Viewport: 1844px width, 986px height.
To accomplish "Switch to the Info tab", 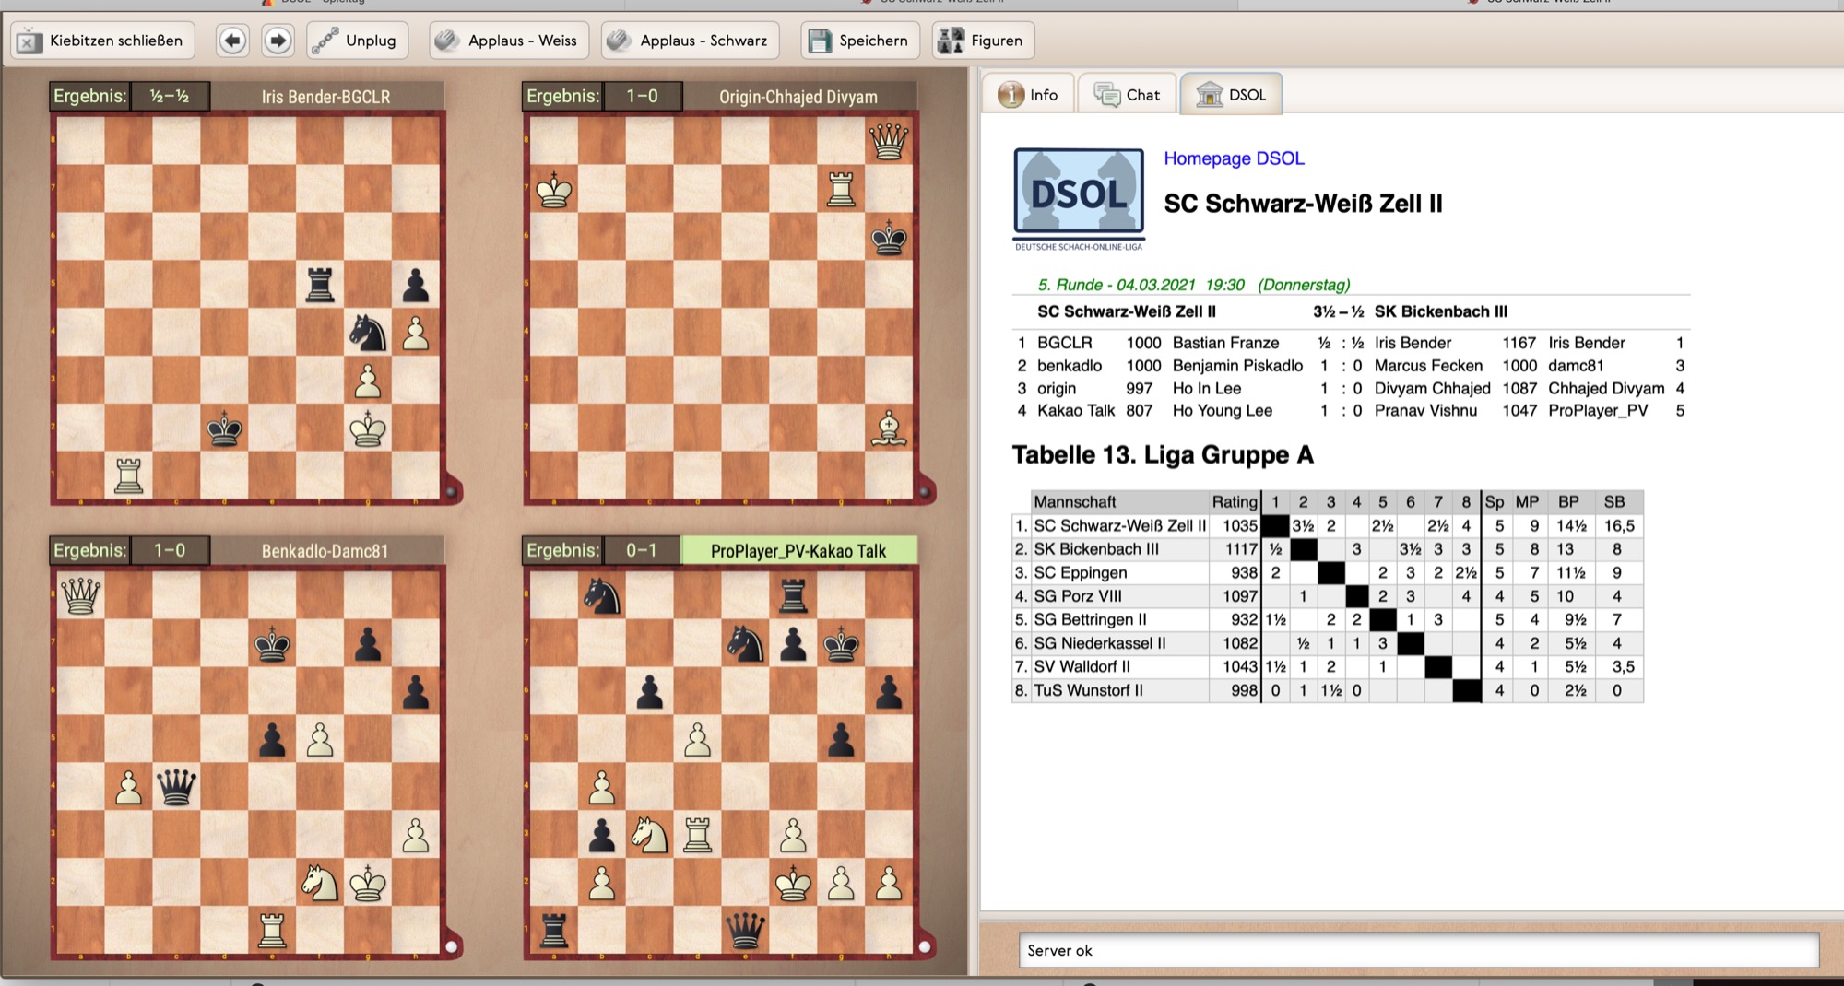I will 1029,95.
